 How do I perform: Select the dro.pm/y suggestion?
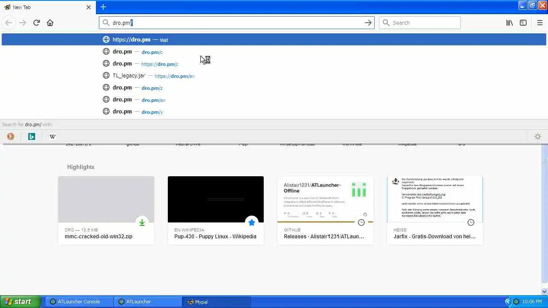pos(274,112)
